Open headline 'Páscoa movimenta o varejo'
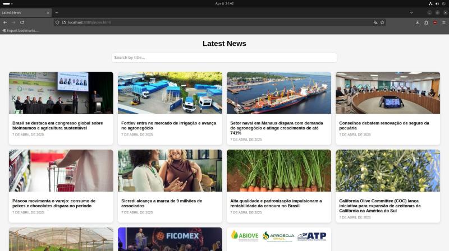This screenshot has height=251, width=449. [x=54, y=203]
